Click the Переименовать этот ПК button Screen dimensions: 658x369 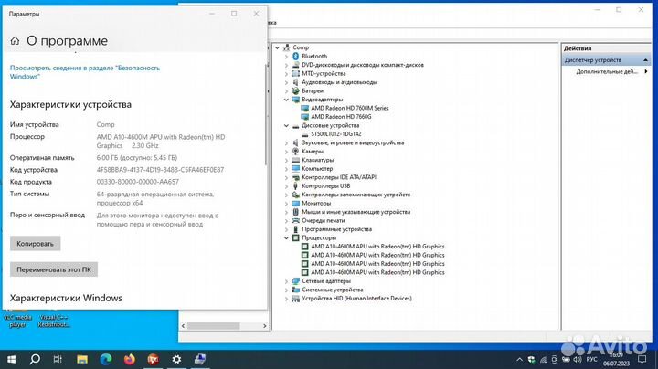tap(53, 269)
